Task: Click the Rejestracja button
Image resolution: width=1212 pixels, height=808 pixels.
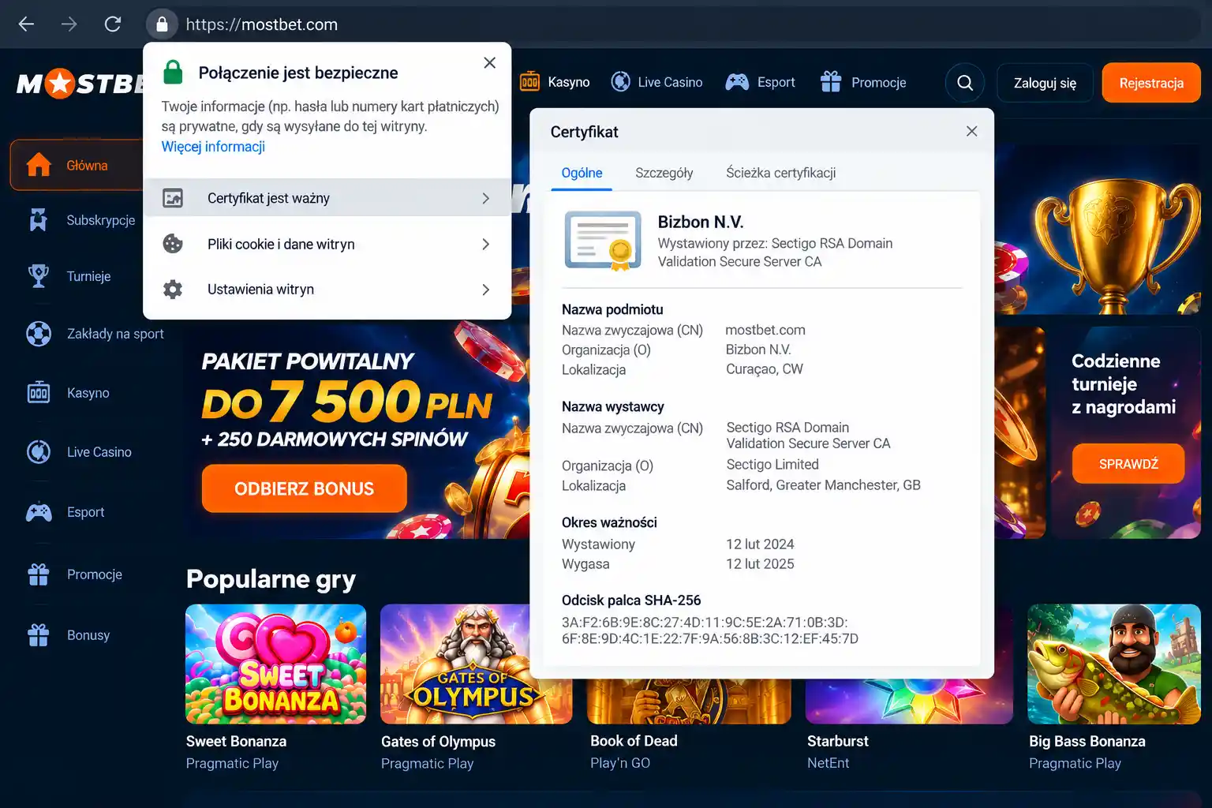Action: pyautogui.click(x=1151, y=83)
